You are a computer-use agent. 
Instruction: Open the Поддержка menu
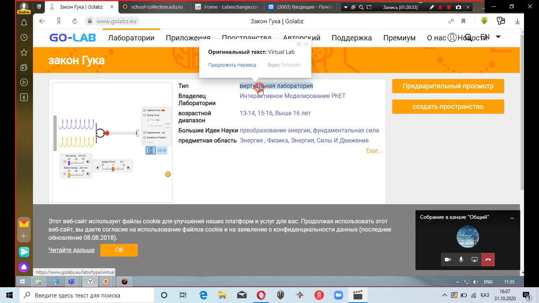352,38
